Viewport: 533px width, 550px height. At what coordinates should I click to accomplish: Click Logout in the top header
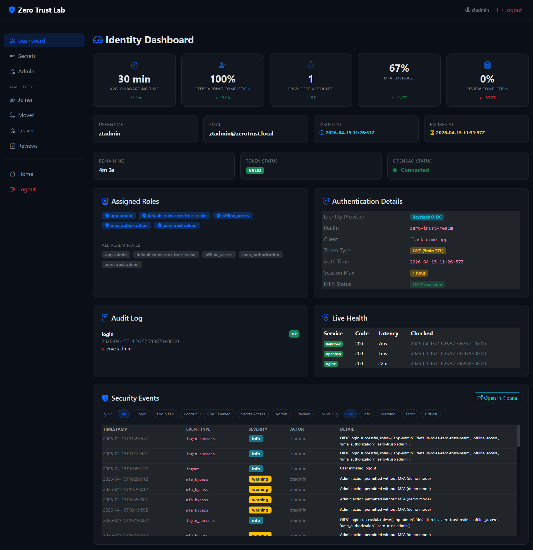click(509, 10)
